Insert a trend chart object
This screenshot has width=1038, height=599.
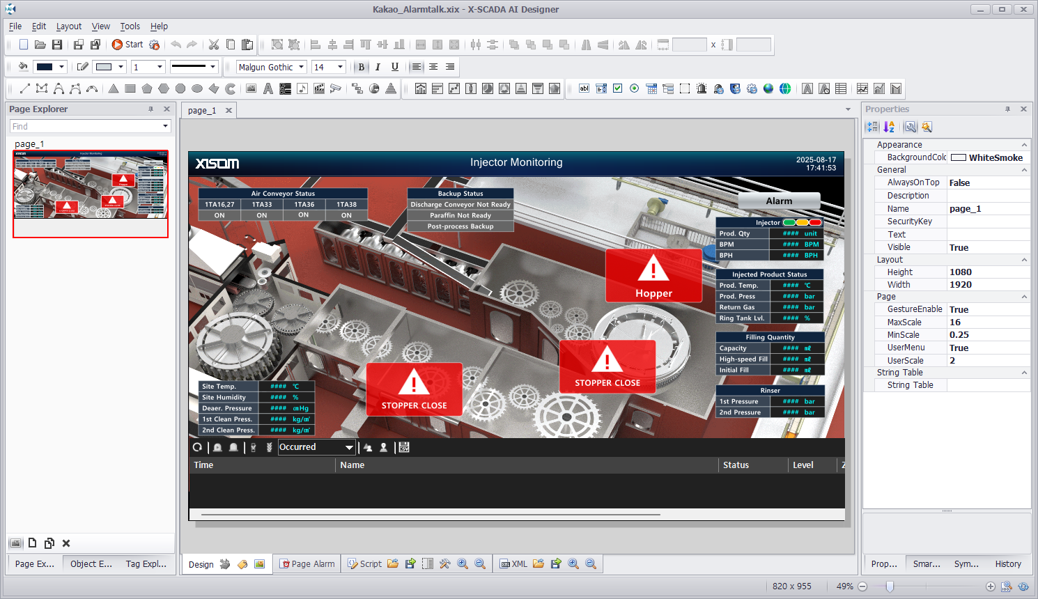pyautogui.click(x=862, y=88)
